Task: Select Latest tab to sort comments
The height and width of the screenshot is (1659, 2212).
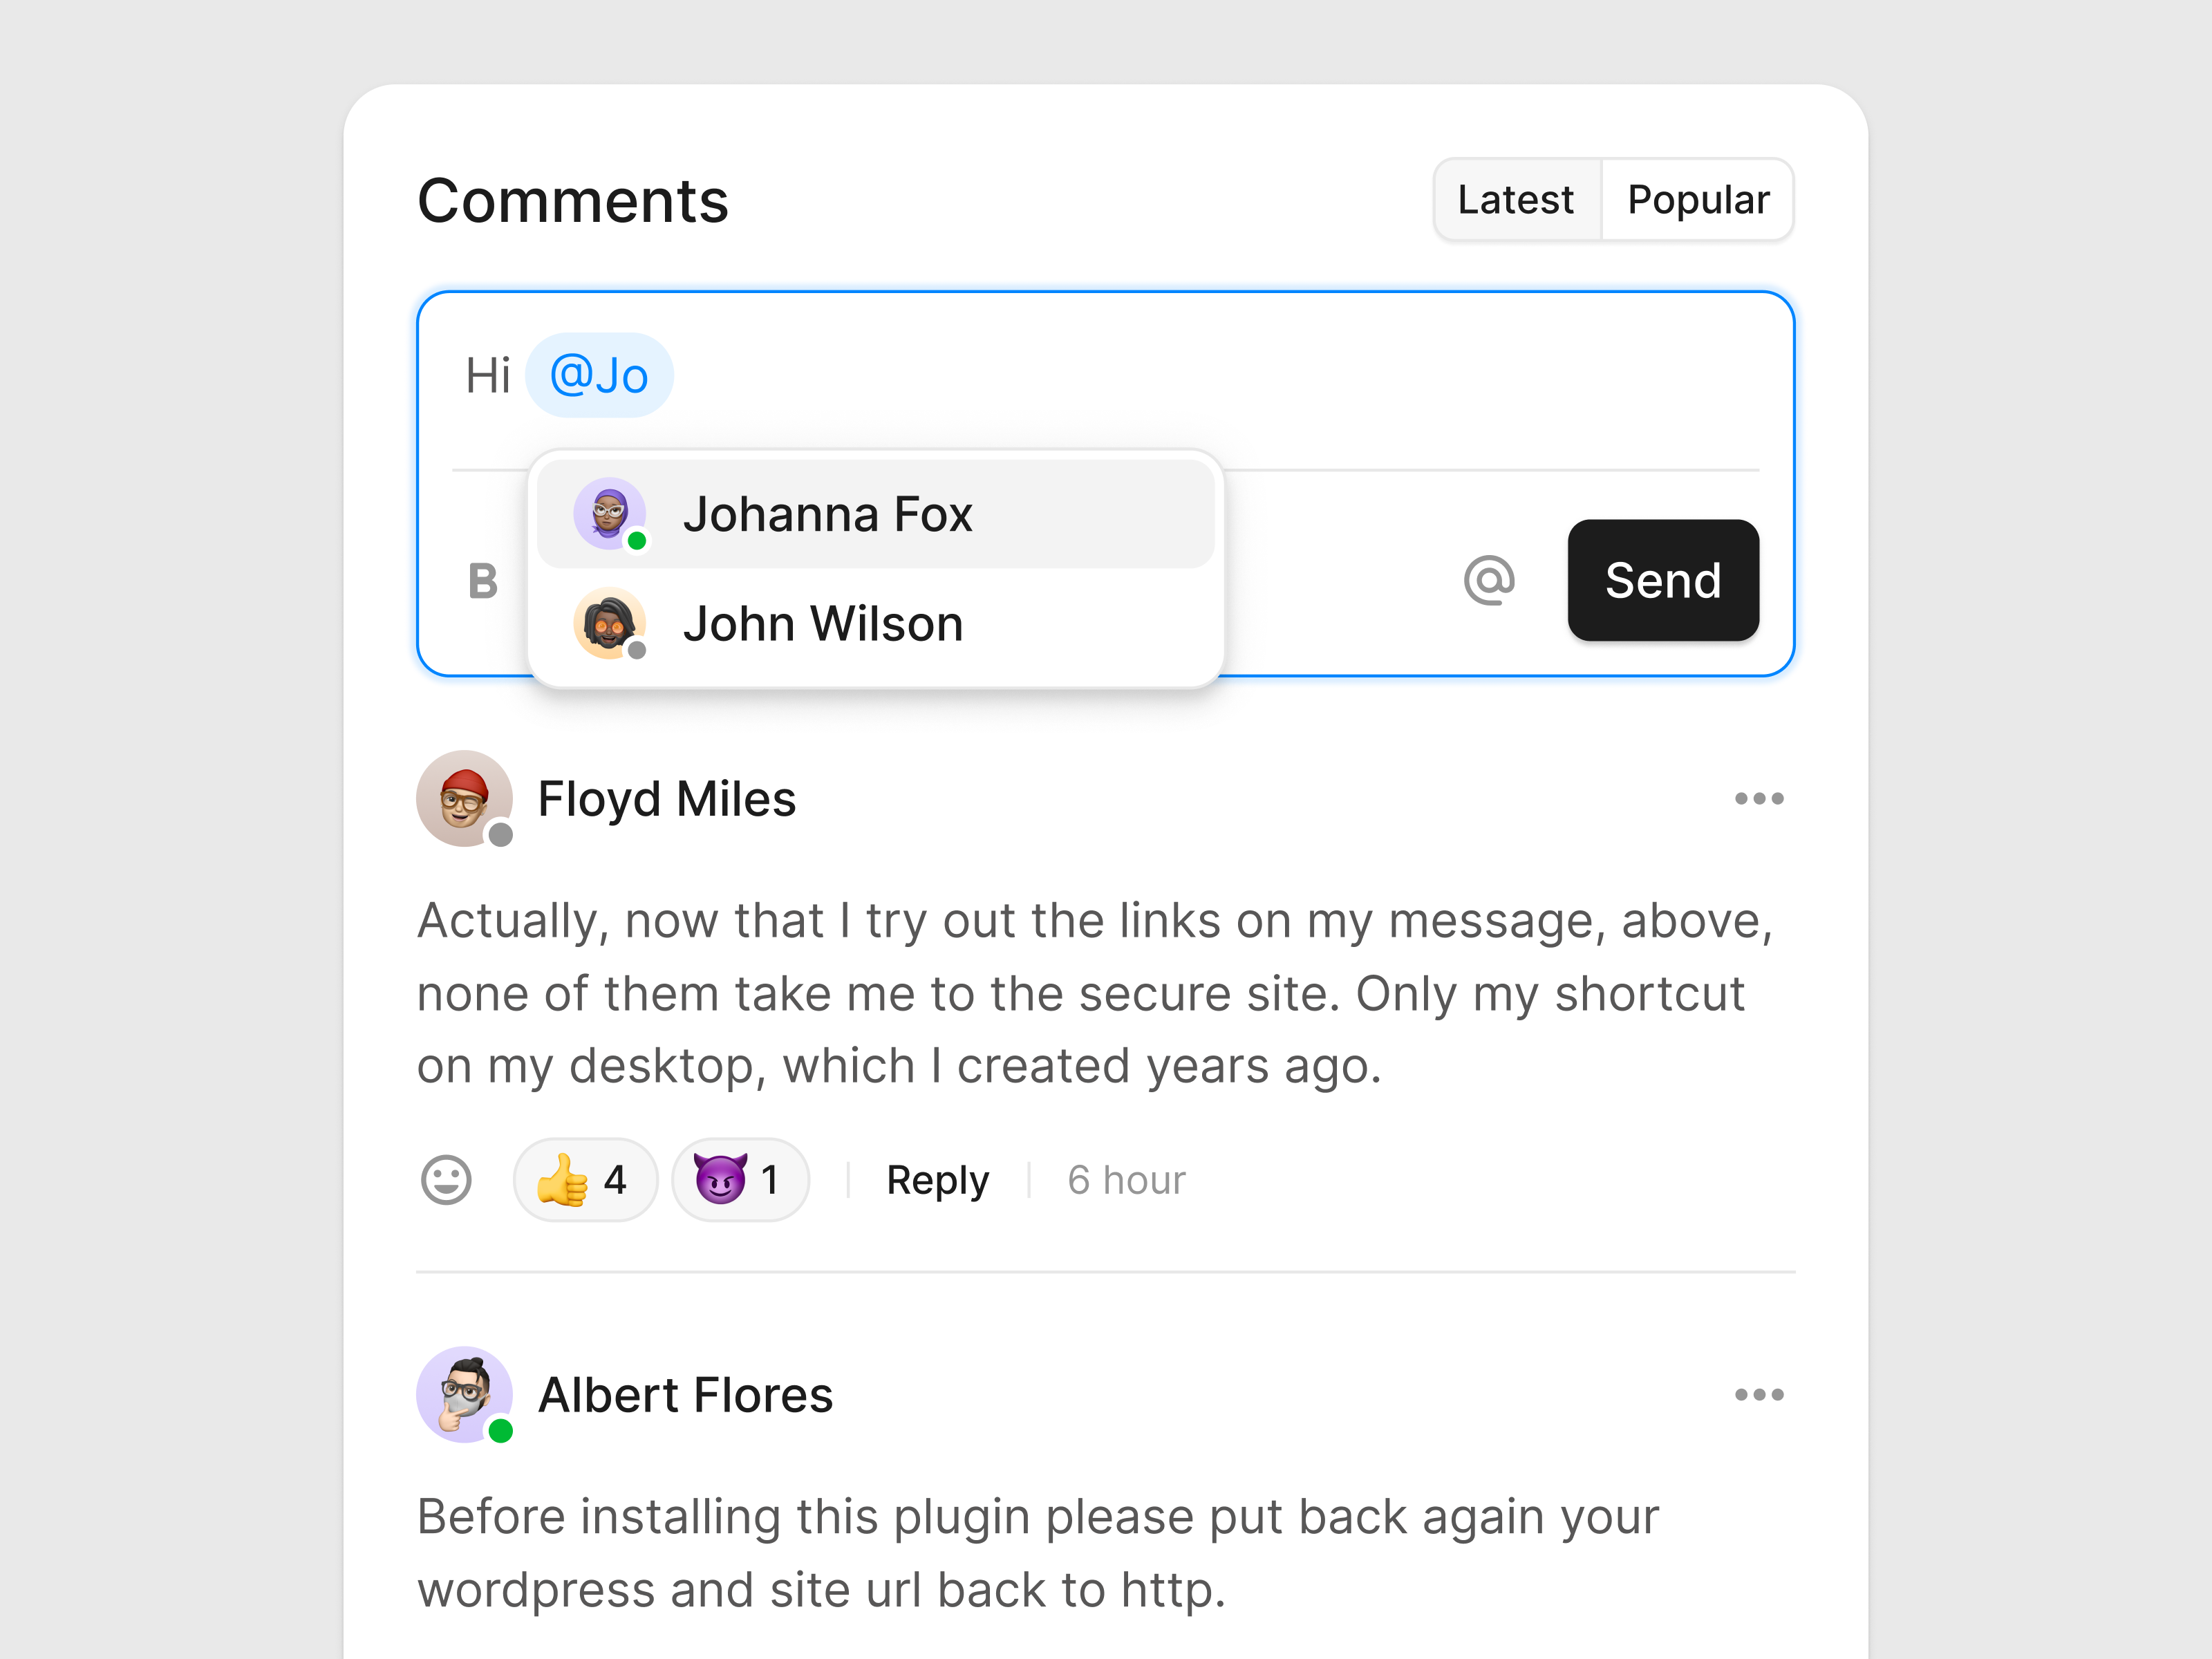Action: (1512, 198)
